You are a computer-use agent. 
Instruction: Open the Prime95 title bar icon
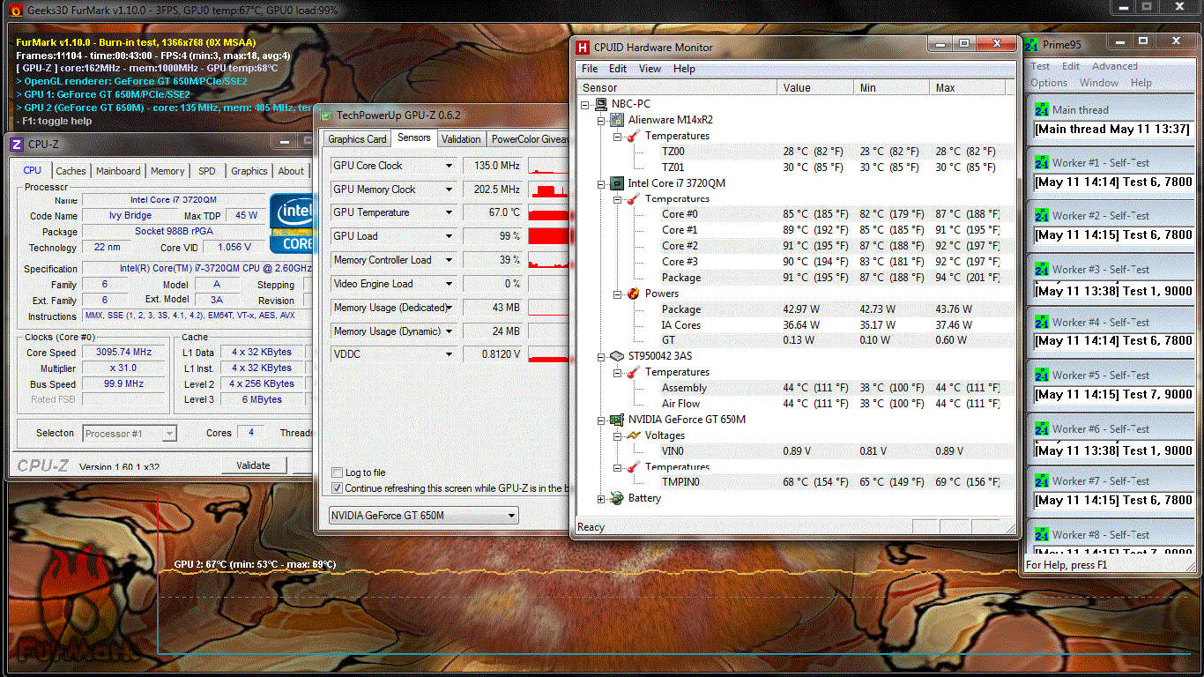click(1032, 44)
